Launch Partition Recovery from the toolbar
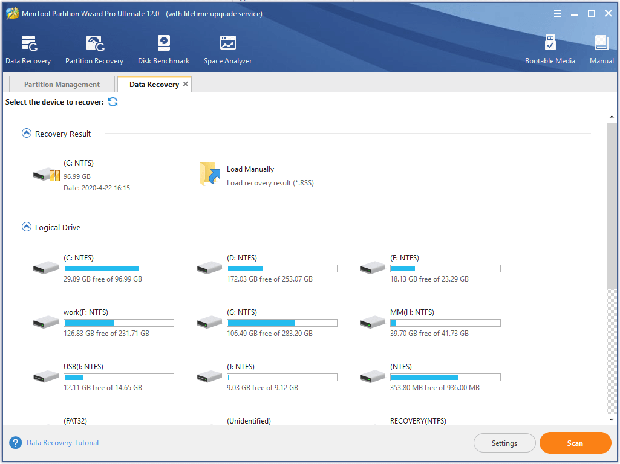This screenshot has height=464, width=620. [x=96, y=44]
